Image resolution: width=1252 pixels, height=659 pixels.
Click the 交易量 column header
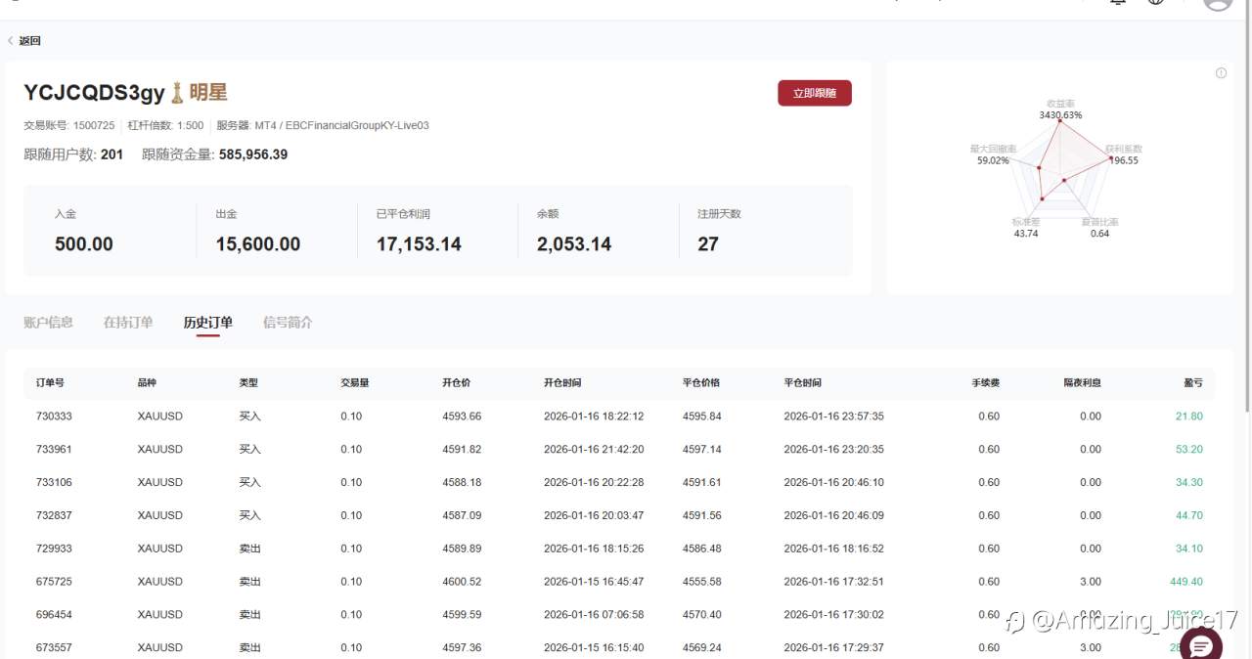pos(354,382)
